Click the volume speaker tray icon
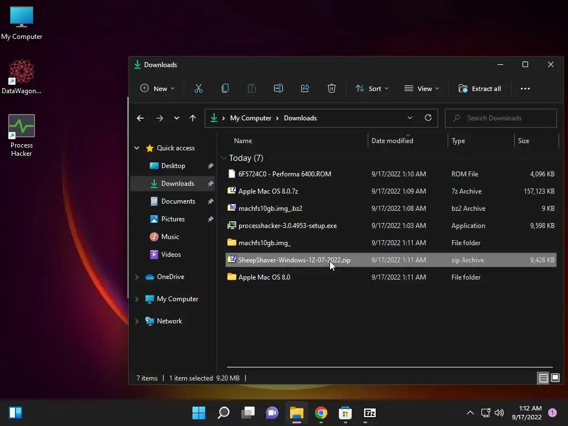568x426 pixels. pos(499,413)
